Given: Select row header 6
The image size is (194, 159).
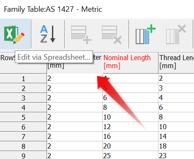Looking at the screenshot, I should pos(23,127).
